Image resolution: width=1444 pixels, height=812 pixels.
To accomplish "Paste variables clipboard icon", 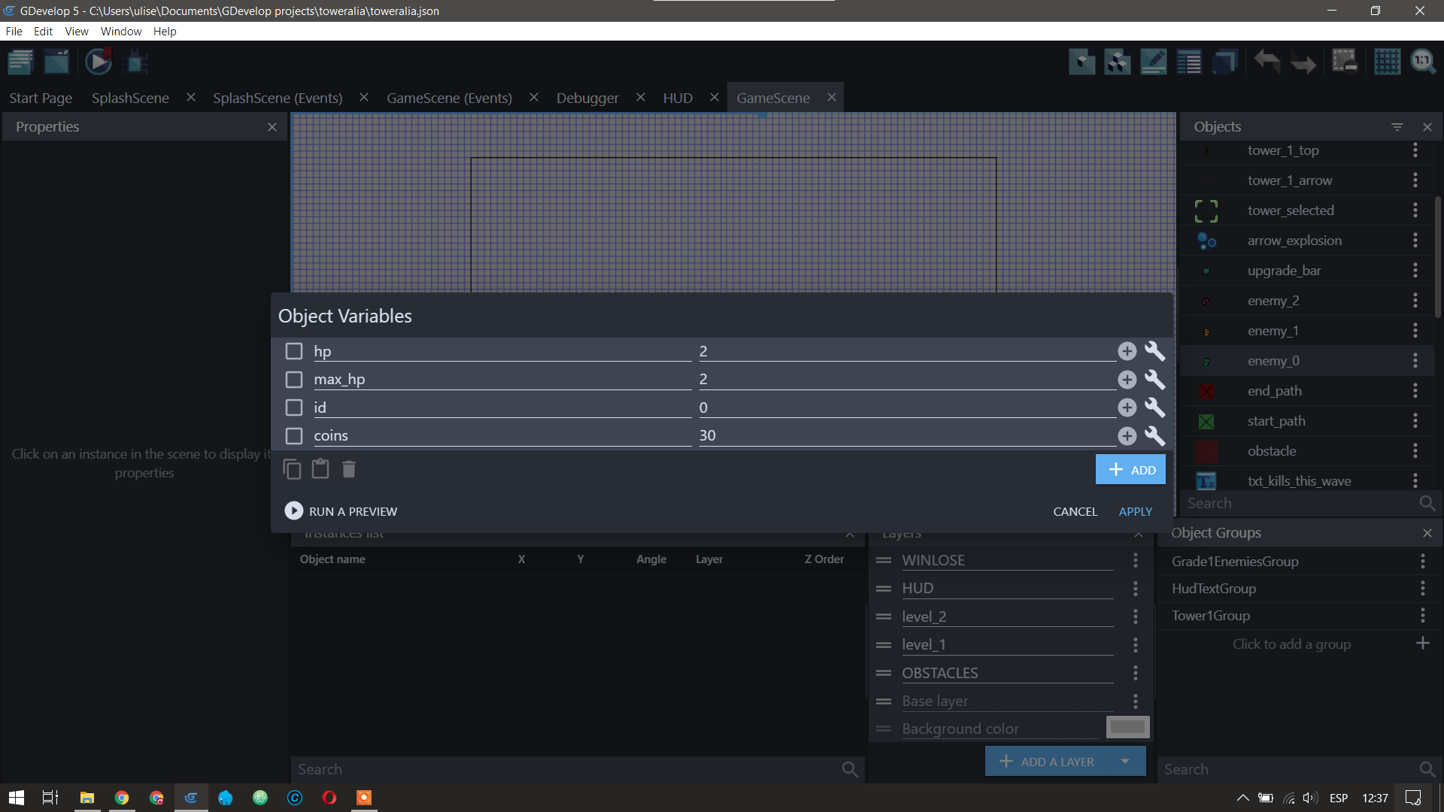I will click(x=320, y=468).
